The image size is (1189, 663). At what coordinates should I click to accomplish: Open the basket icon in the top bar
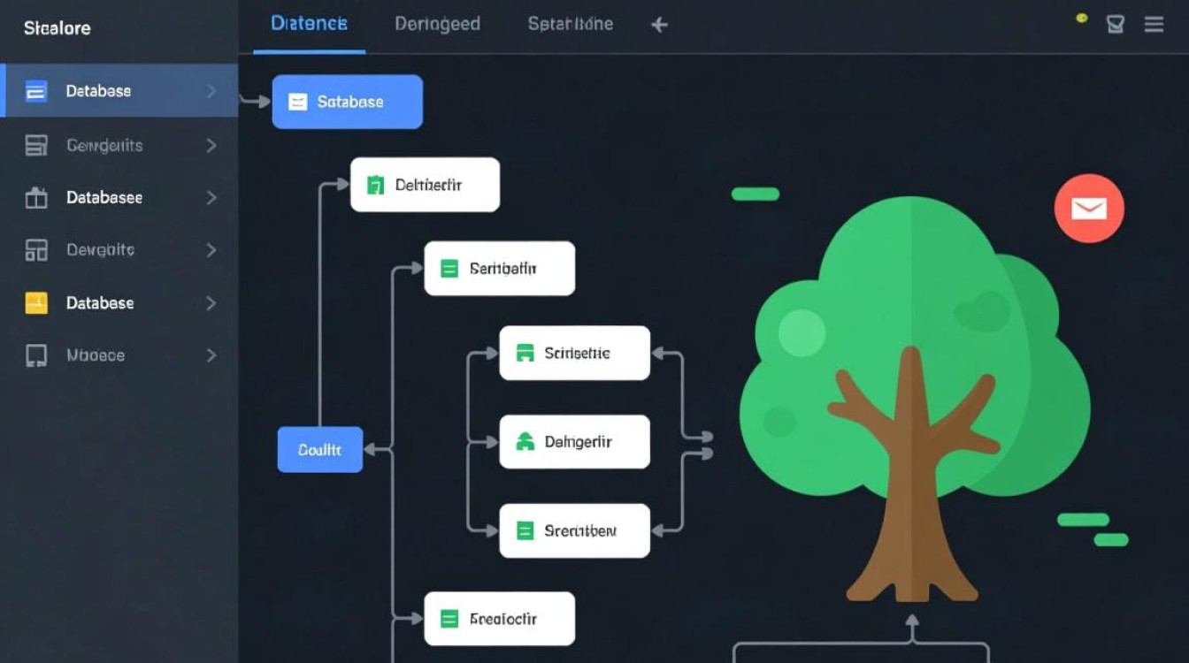[x=1116, y=25]
